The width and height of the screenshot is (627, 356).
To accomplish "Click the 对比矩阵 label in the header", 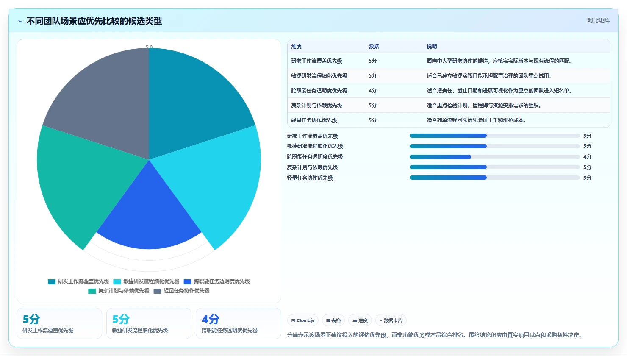I will click(x=598, y=20).
